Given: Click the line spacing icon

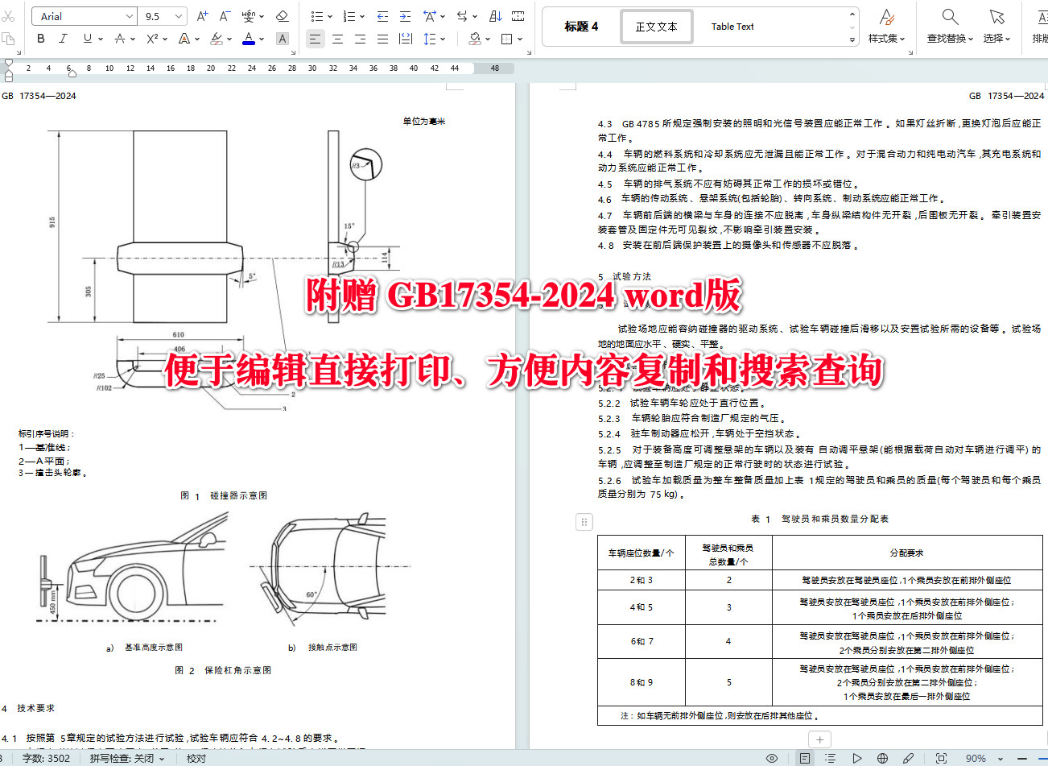Looking at the screenshot, I should tap(428, 39).
